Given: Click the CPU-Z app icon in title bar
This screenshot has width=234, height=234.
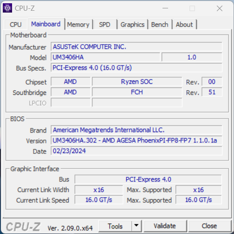Looking at the screenshot, I should (7, 8).
